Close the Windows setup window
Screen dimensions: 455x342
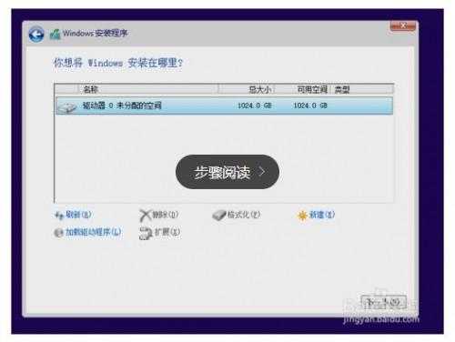pos(403,25)
